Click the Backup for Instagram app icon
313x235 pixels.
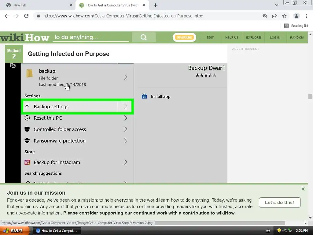27,162
